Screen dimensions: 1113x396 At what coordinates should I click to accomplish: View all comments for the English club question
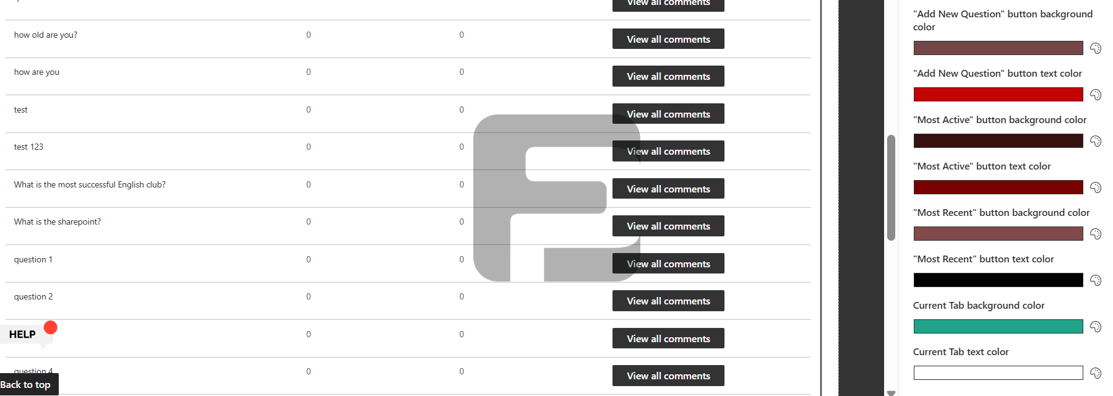(x=668, y=188)
